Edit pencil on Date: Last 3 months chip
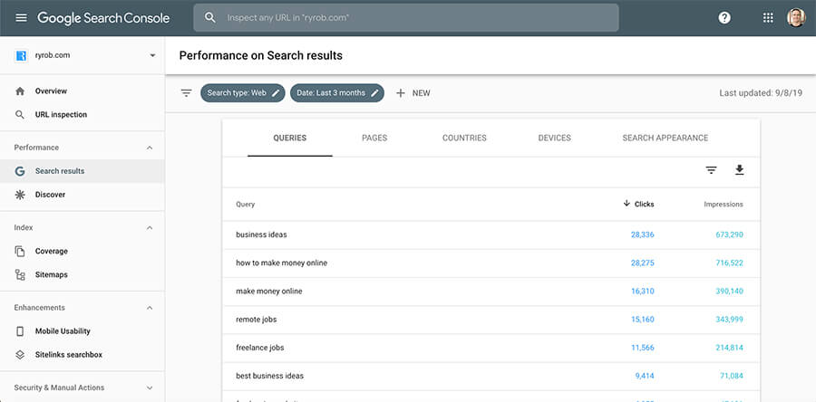The image size is (816, 402). point(374,93)
